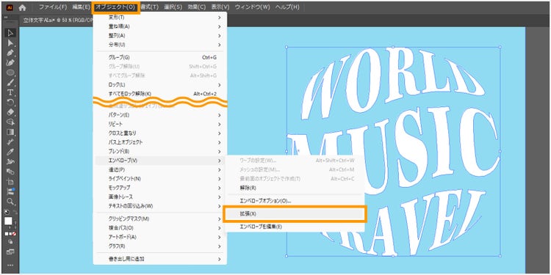
Task: Select the Eraser tool
Action: click(10, 112)
